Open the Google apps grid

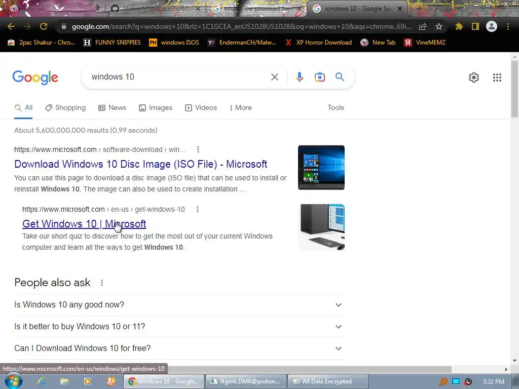(497, 77)
